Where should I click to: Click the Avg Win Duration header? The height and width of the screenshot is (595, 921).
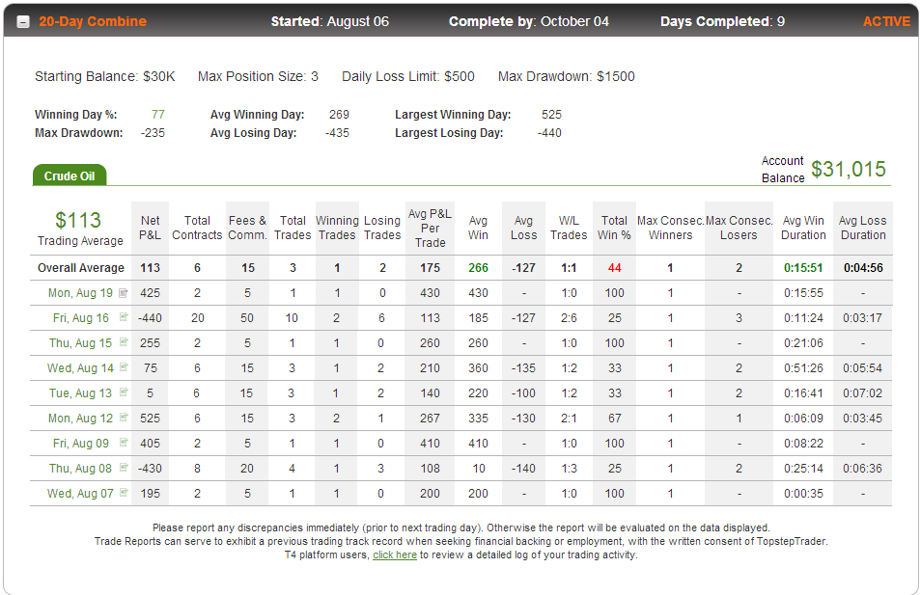[803, 228]
